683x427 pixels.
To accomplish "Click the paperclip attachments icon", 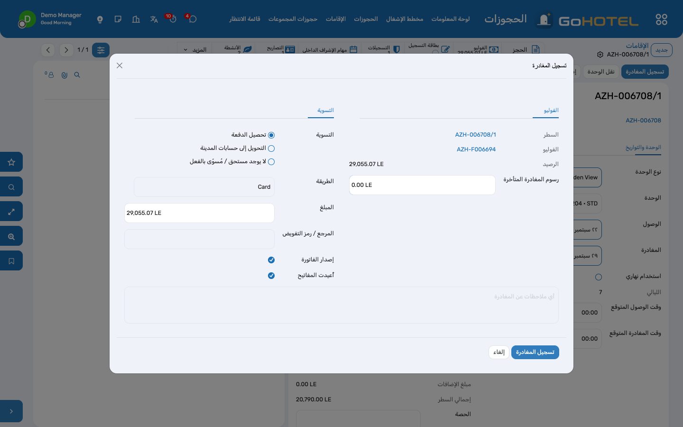I will [x=64, y=75].
